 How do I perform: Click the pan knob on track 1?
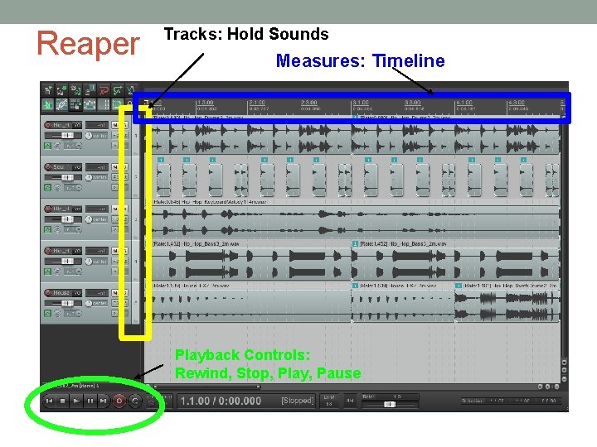point(89,136)
